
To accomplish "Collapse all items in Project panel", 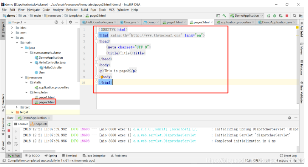I will pos(62,22).
